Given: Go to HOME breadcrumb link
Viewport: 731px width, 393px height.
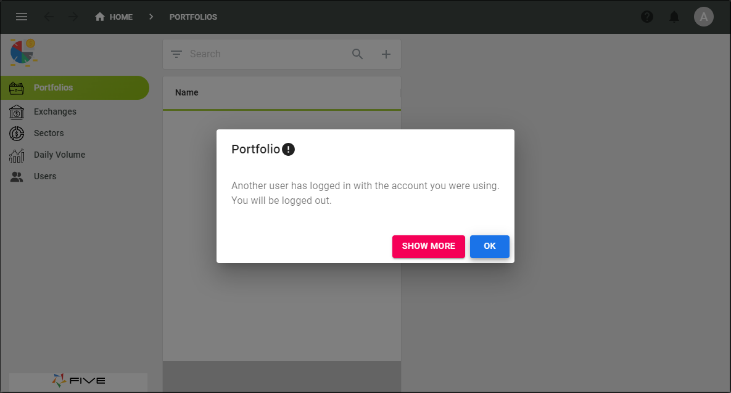Looking at the screenshot, I should [114, 17].
